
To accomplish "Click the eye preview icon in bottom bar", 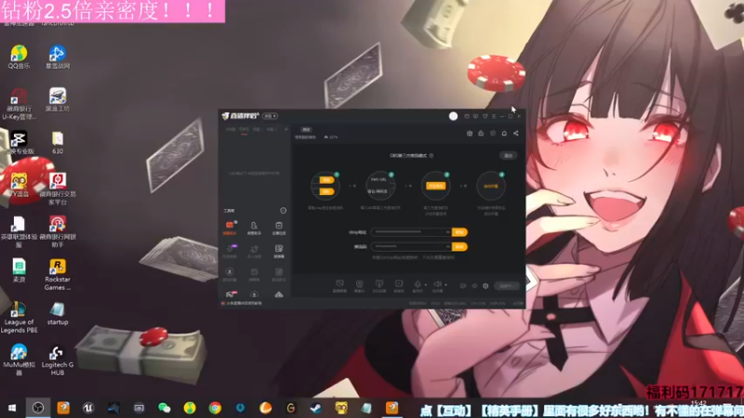I will [474, 286].
